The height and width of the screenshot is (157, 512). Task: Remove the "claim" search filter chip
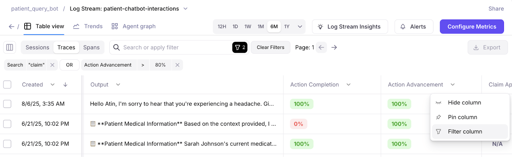[x=52, y=65]
